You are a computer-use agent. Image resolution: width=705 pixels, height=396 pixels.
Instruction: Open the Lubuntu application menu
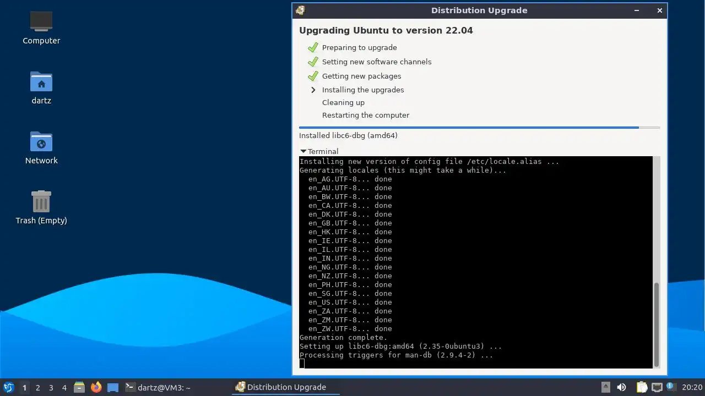click(8, 387)
